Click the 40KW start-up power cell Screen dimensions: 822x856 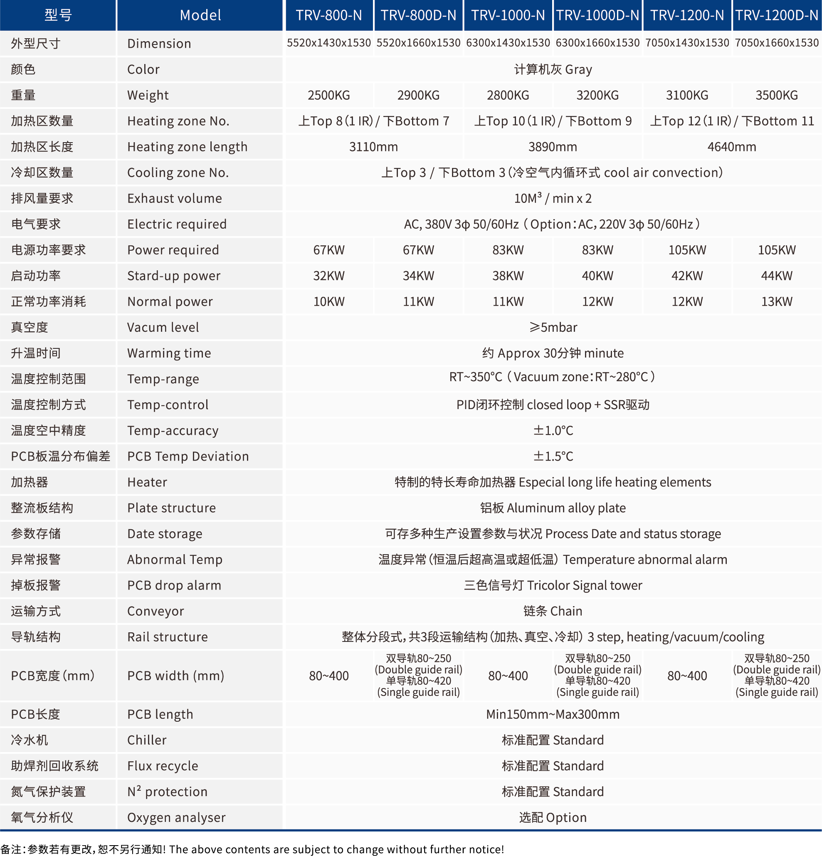tap(597, 276)
